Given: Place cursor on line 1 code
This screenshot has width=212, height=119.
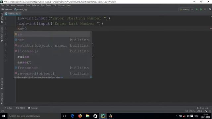Looking at the screenshot, I should pos(64,18).
